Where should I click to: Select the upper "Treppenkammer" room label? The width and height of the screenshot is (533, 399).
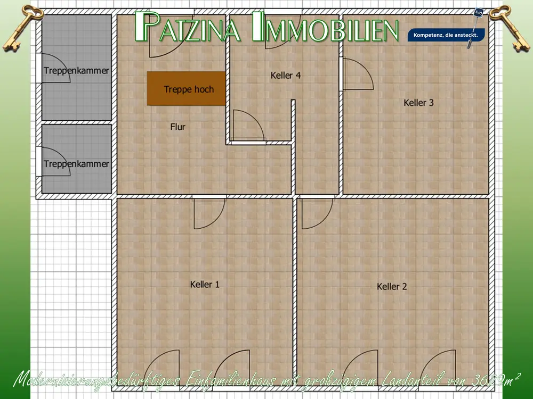[76, 71]
